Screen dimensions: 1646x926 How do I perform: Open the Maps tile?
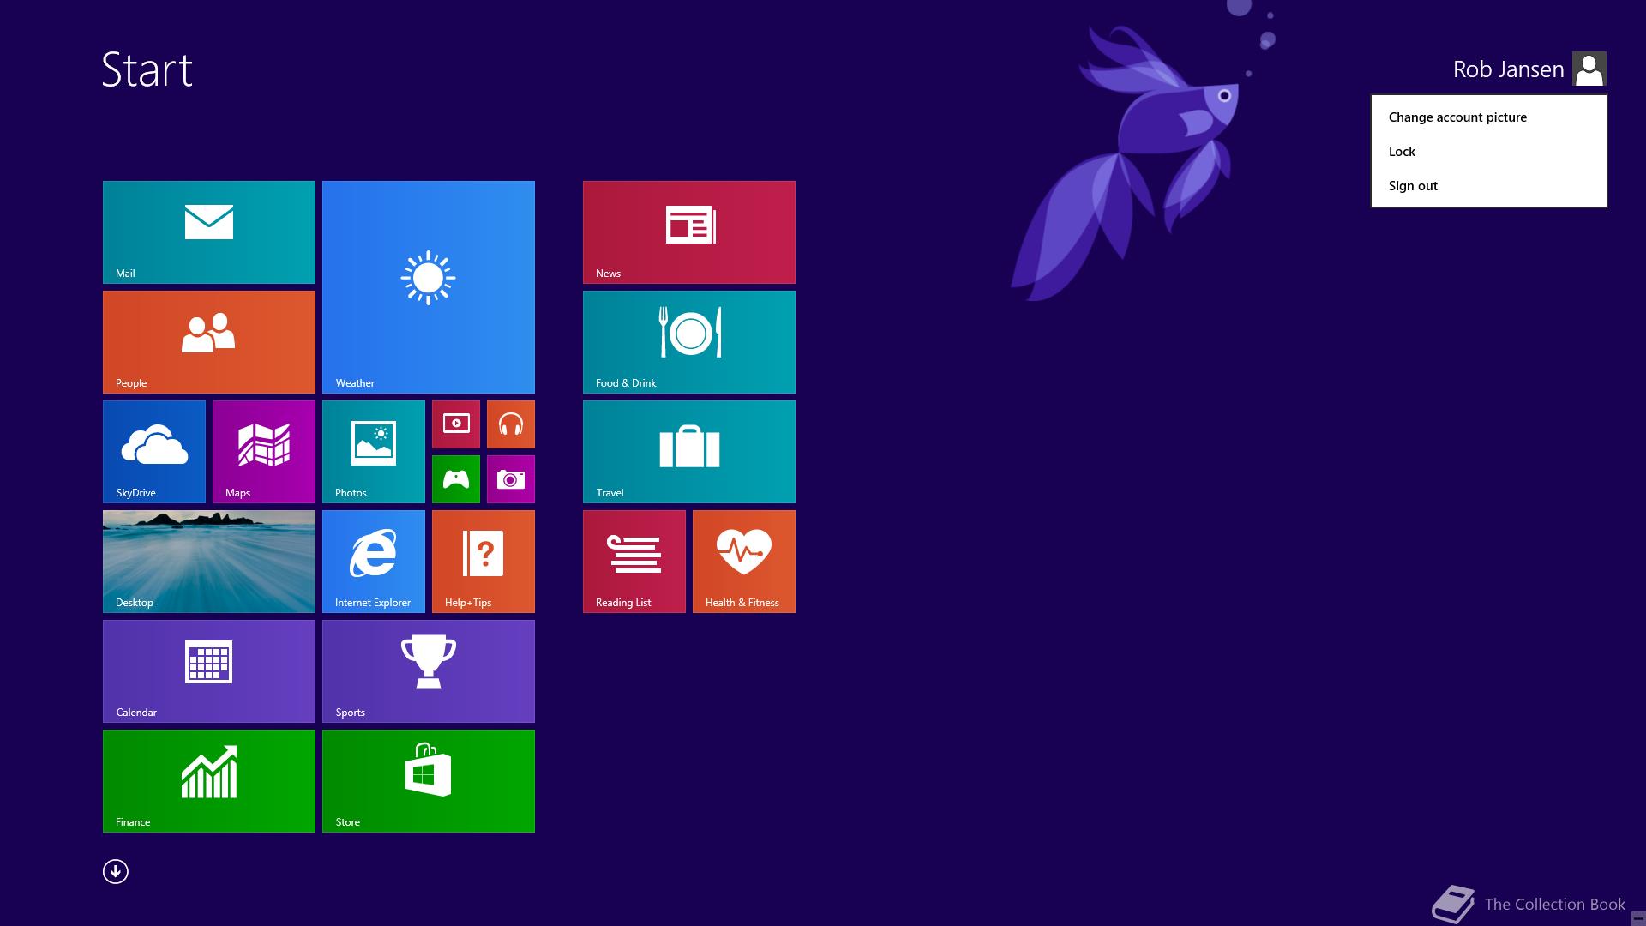(x=263, y=451)
